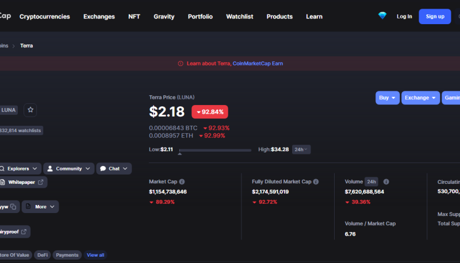Open the Learn menu

(314, 17)
